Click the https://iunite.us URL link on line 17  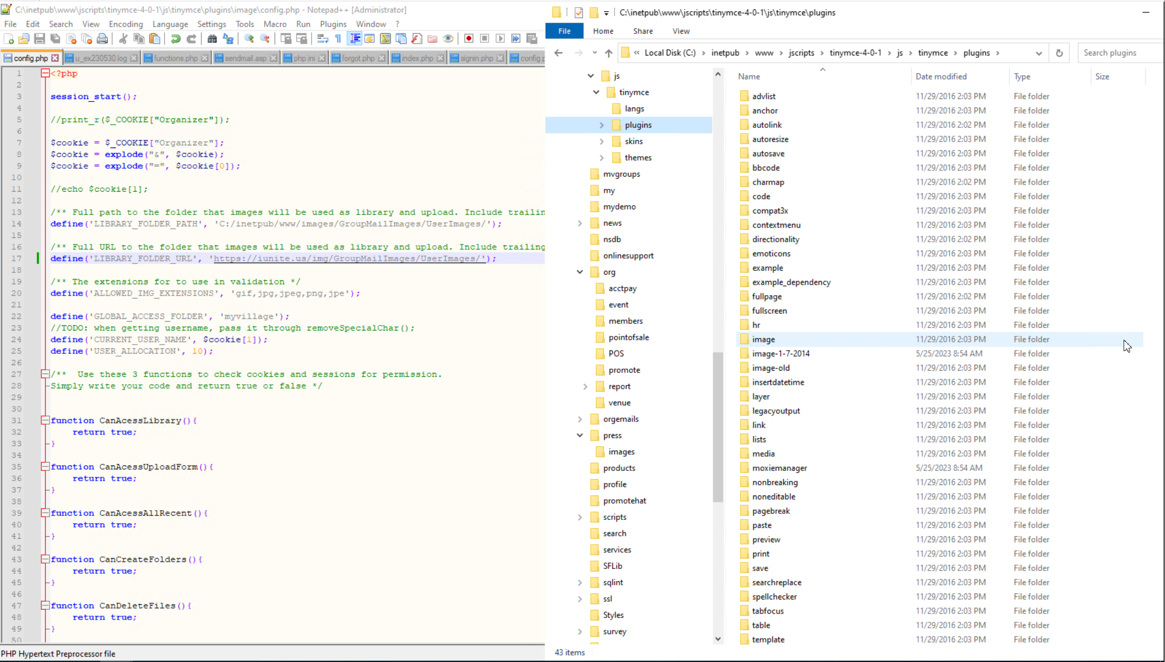(x=349, y=259)
